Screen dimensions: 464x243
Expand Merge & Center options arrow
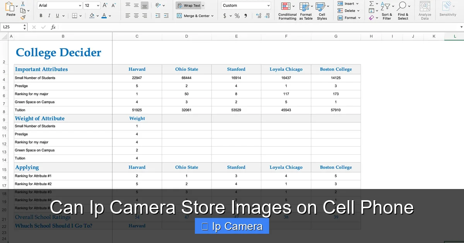[x=212, y=16]
